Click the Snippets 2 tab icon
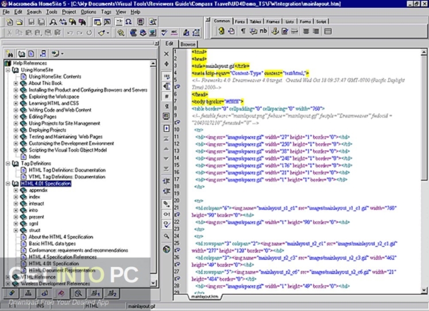 (x=112, y=294)
